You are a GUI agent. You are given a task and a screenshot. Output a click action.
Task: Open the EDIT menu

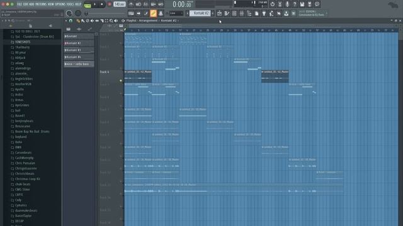coord(25,4)
